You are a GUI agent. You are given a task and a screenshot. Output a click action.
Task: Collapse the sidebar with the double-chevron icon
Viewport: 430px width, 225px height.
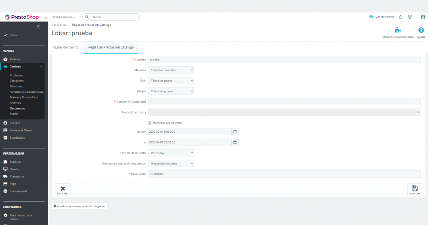coord(38,26)
